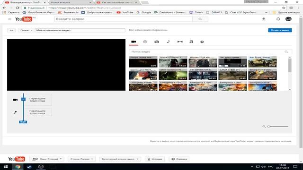Click the История button in footer
The width and height of the screenshot is (303, 170).
pyautogui.click(x=155, y=159)
